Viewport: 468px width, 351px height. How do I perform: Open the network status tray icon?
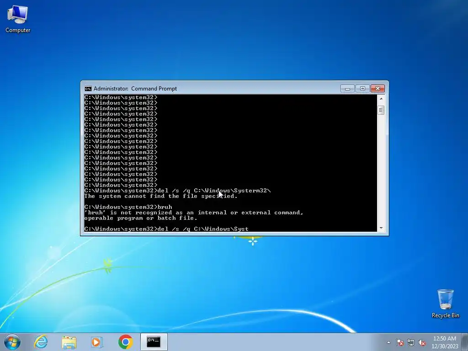tap(411, 342)
